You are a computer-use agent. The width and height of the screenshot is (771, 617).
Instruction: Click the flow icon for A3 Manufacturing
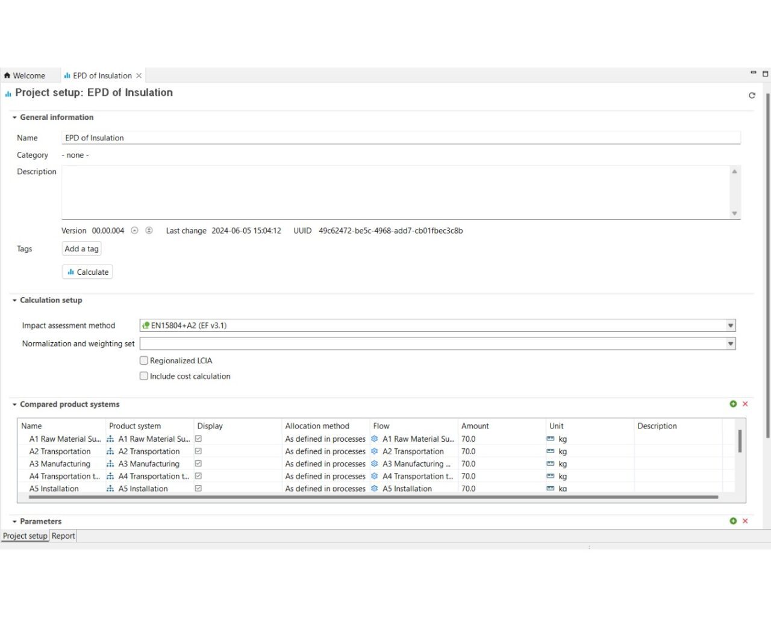point(375,463)
